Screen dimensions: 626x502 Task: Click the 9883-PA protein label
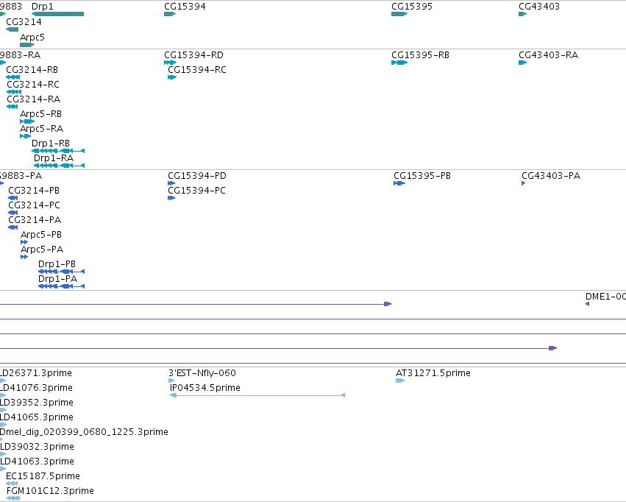tap(21, 176)
